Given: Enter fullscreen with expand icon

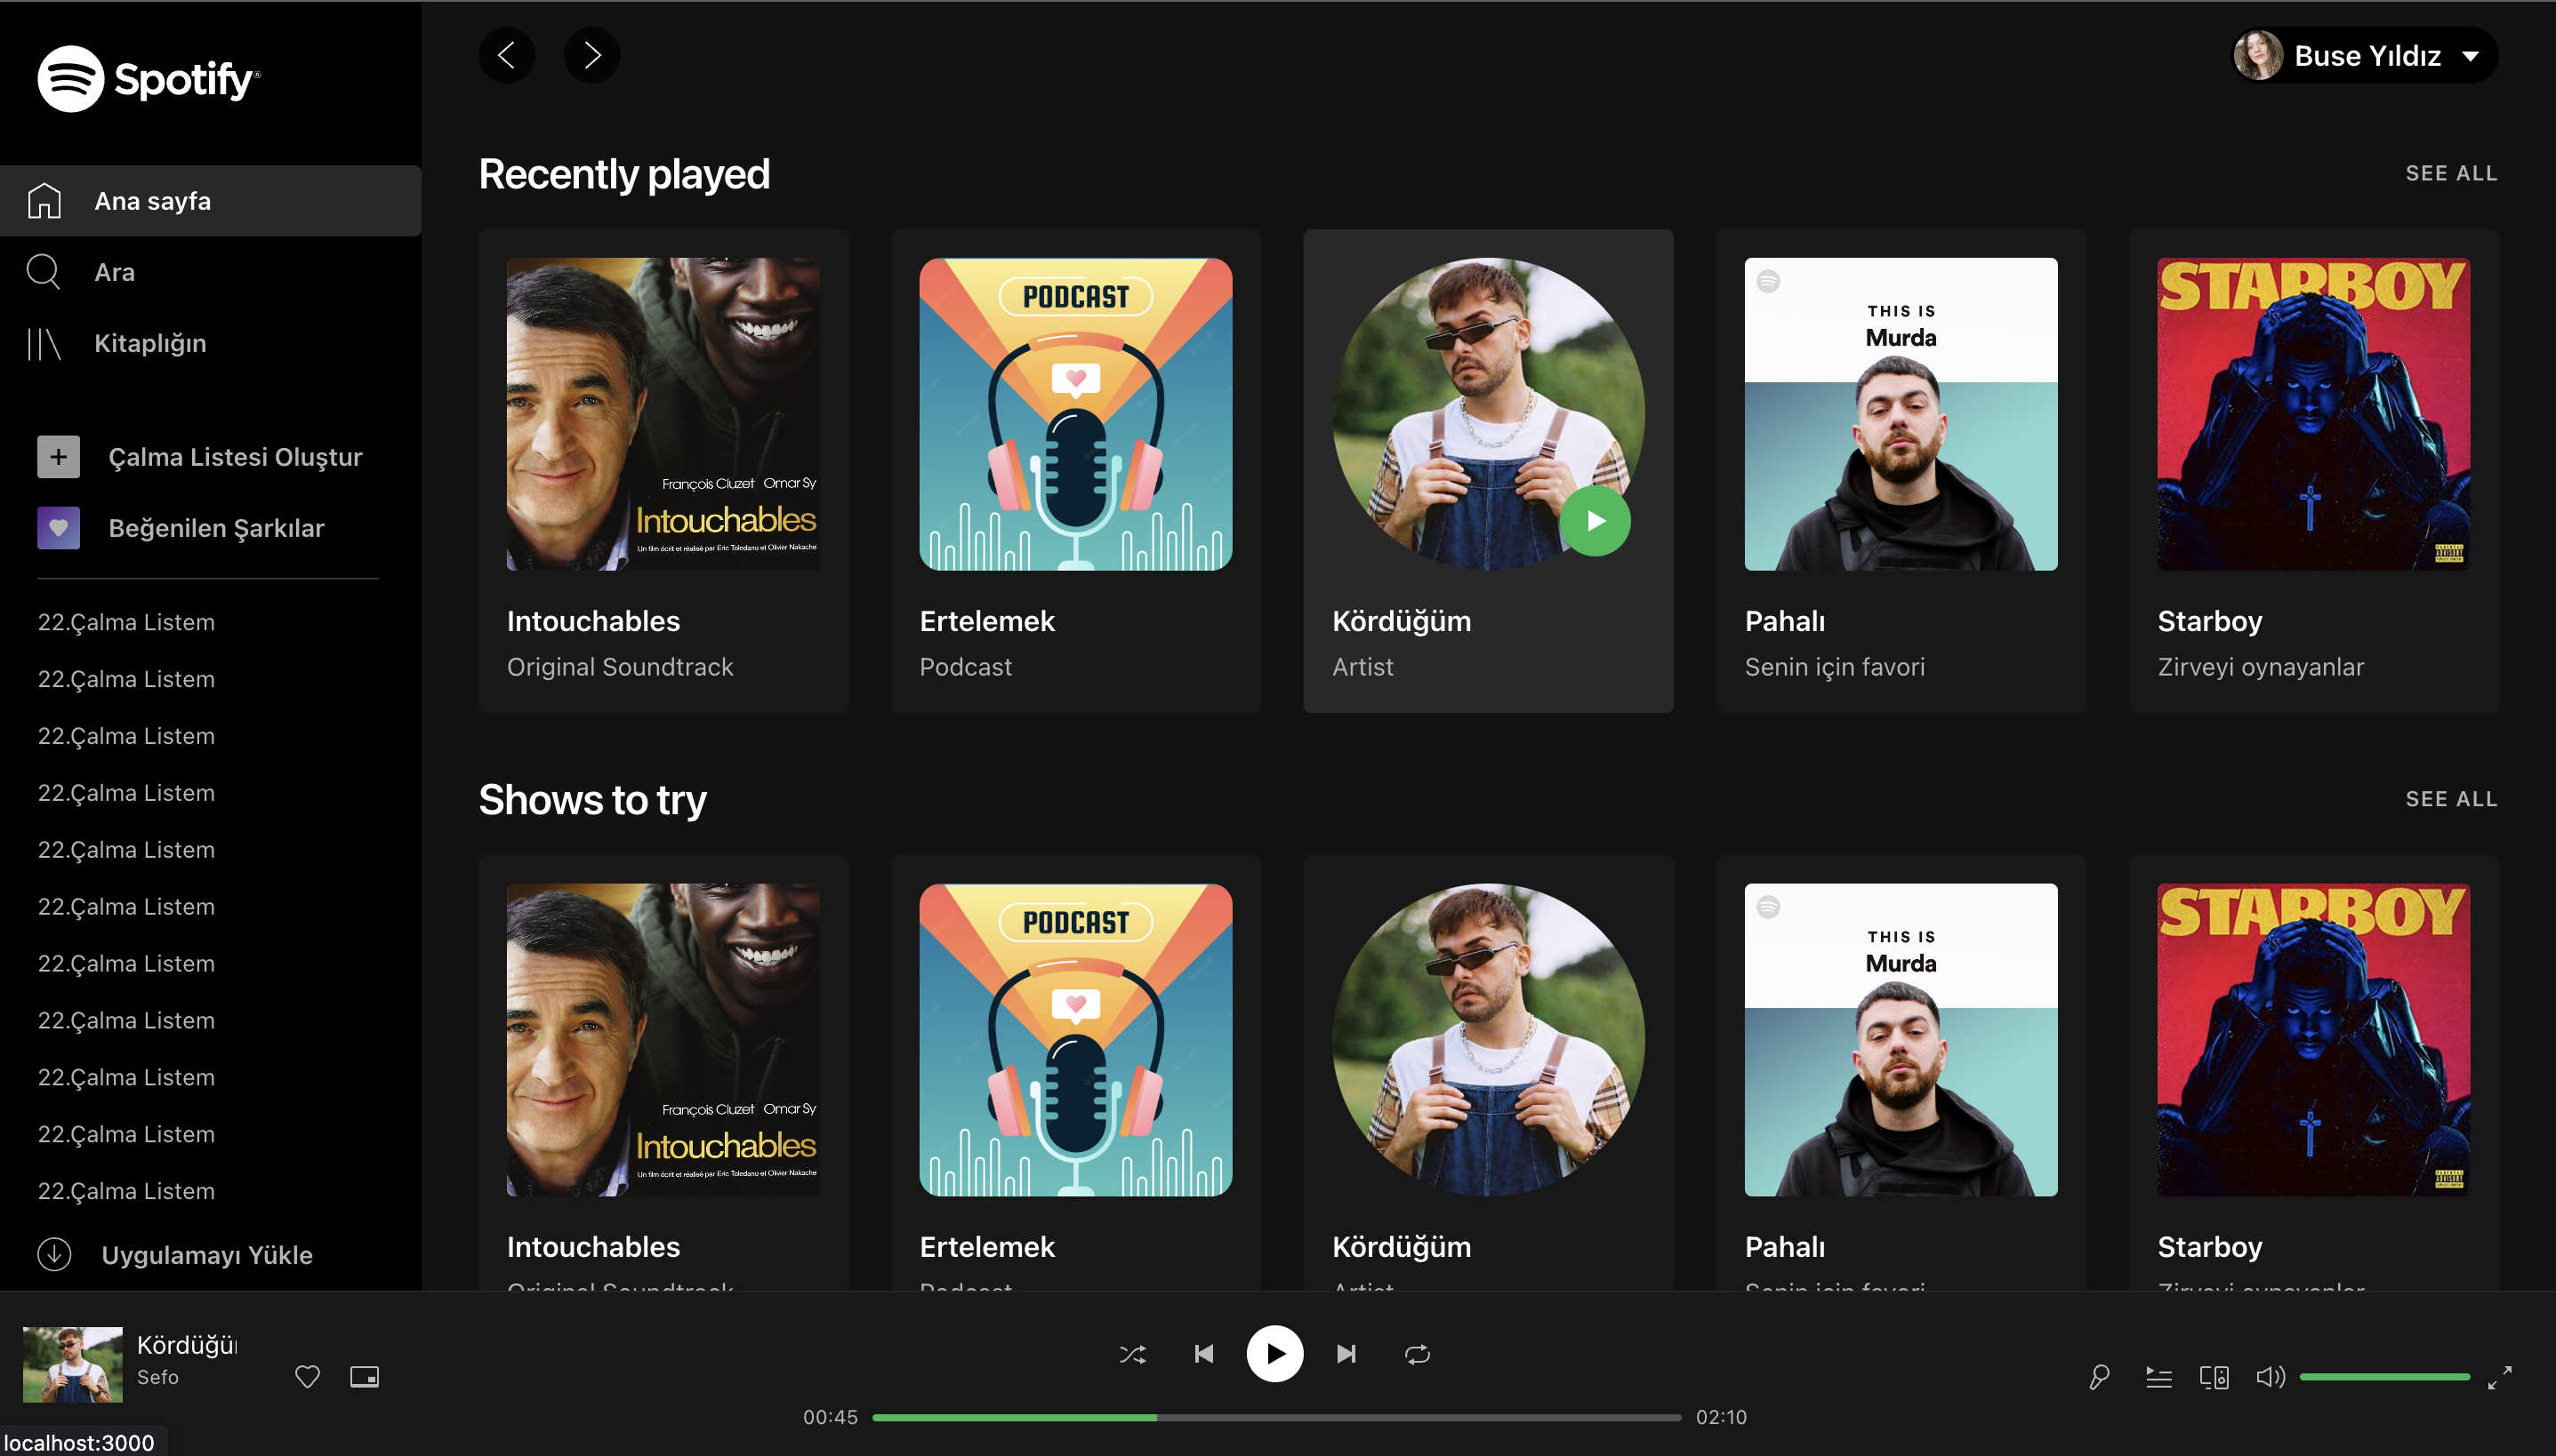Looking at the screenshot, I should point(2499,1377).
